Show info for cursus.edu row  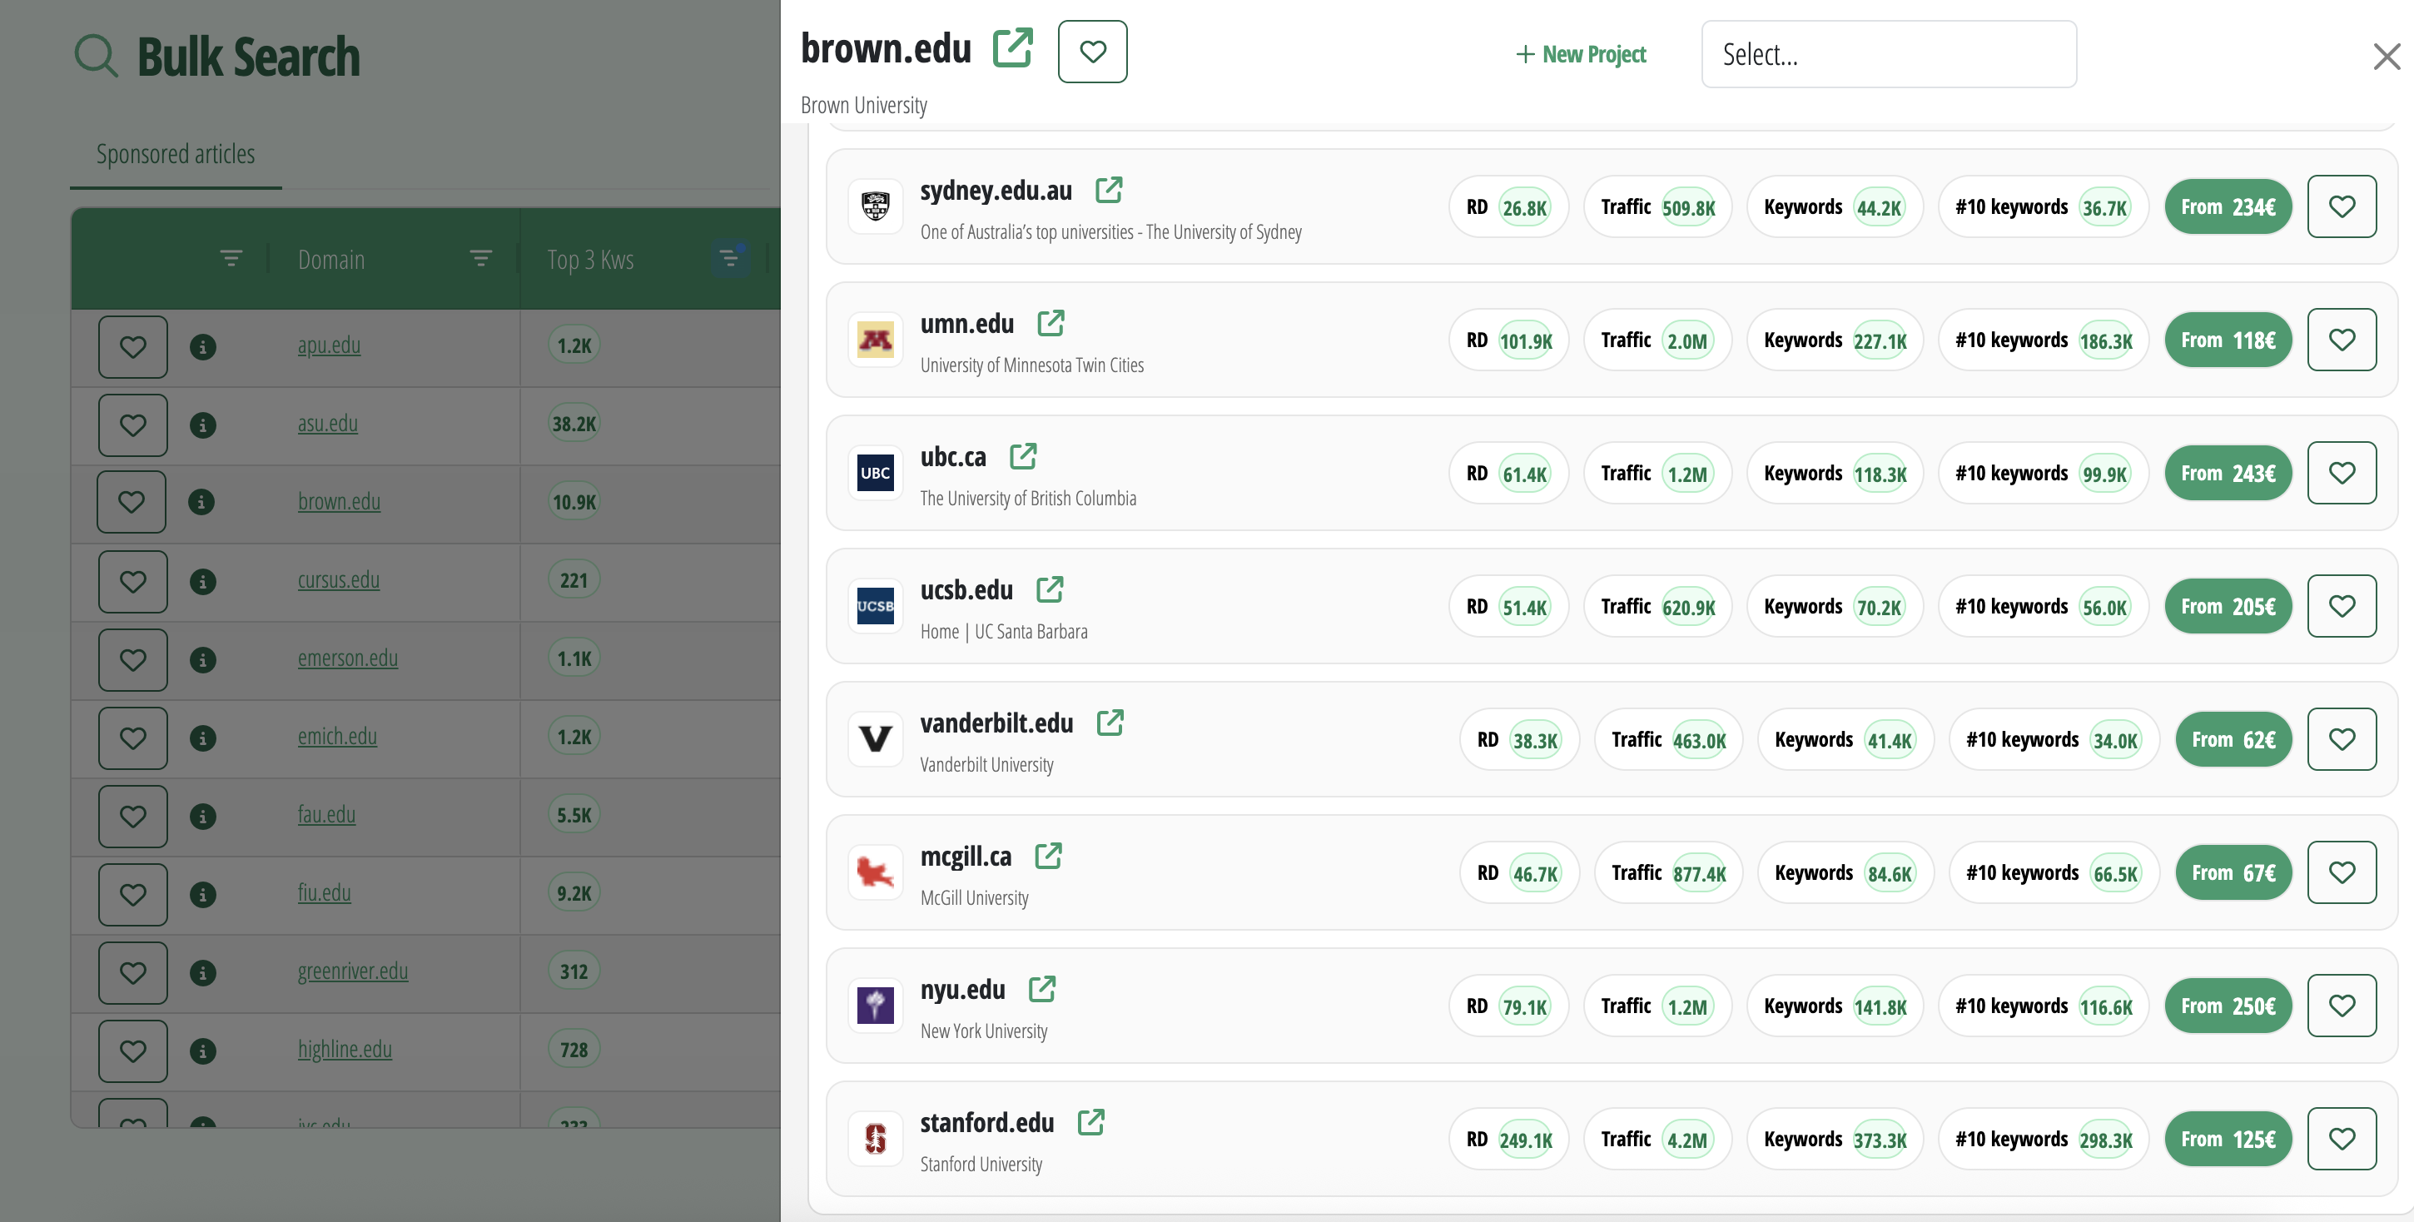(202, 581)
